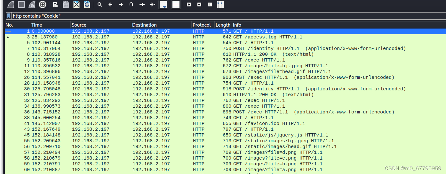
Task: Sort by the Info column header
Action: tap(338, 25)
